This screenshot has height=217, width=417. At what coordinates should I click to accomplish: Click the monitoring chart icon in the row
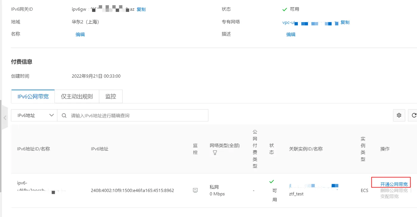[x=195, y=190]
